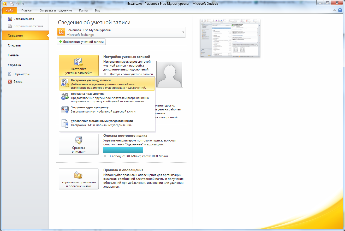Click the Inbox window preview thumbnail
This screenshot has height=231, width=345.
pos(230,38)
